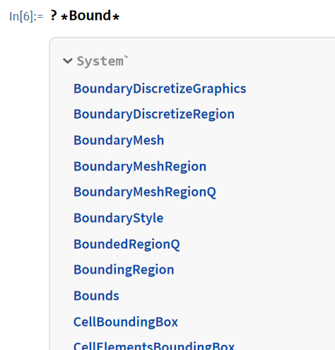335x350 pixels.
Task: Open the BoundedRegionQ symbol
Action: pyautogui.click(x=127, y=245)
